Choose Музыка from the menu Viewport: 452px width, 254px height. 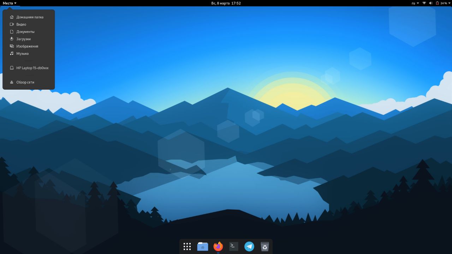[x=29, y=54]
